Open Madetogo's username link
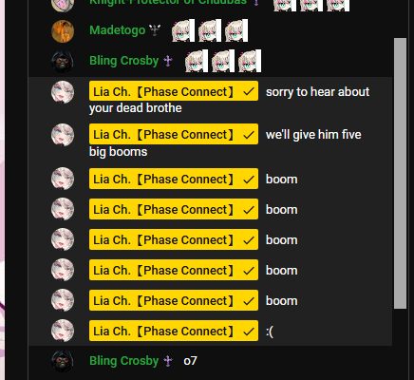The width and height of the screenshot is (414, 380). 118,30
